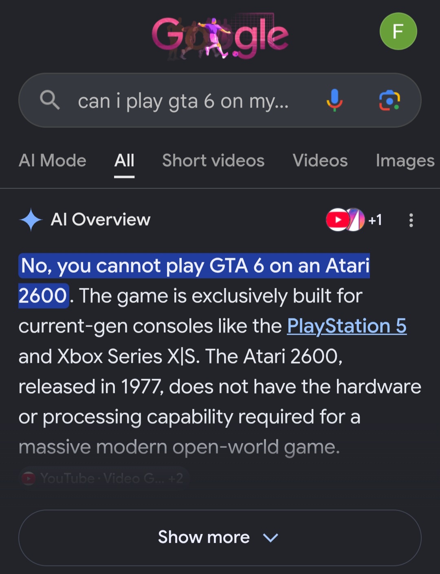
Task: Expand AI Overview with Show more
Action: pyautogui.click(x=220, y=538)
